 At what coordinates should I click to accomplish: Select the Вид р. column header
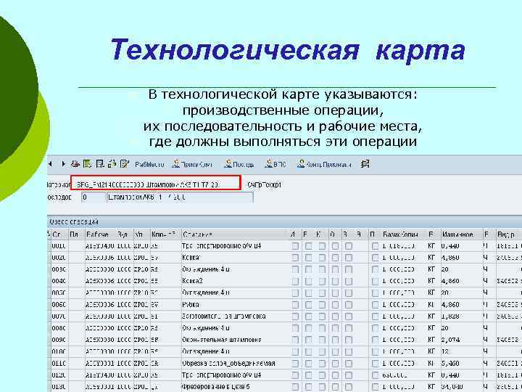coord(508,234)
